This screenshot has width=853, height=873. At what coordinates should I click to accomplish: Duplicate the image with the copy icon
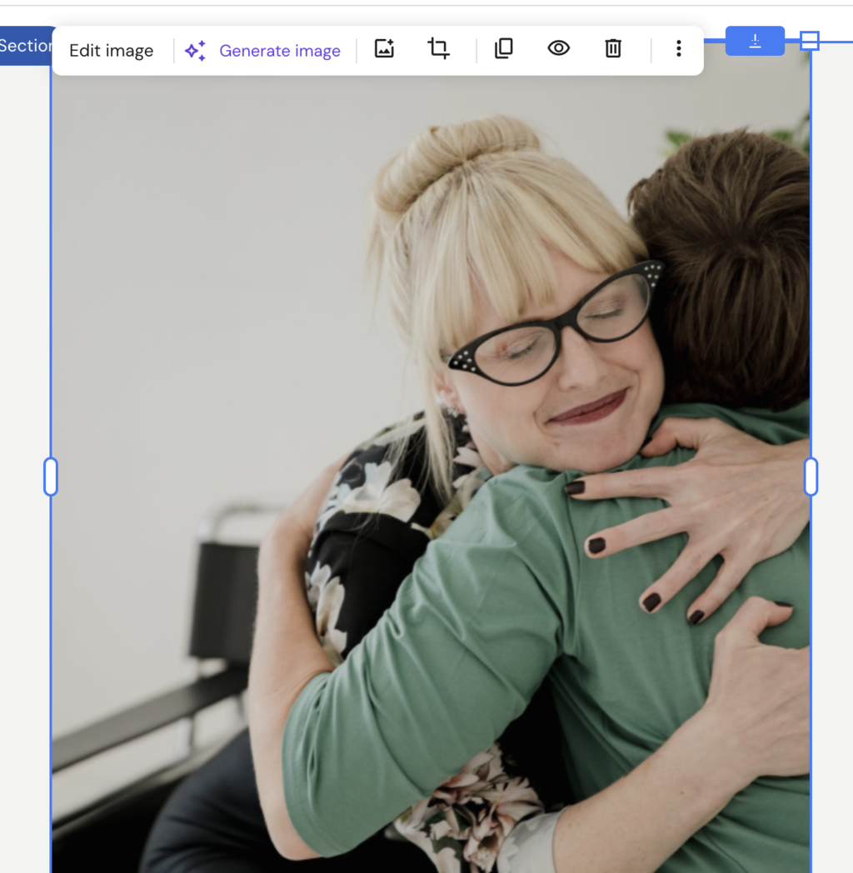click(x=503, y=48)
